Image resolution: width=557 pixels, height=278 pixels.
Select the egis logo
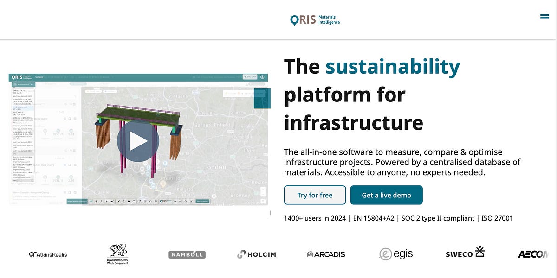396,254
